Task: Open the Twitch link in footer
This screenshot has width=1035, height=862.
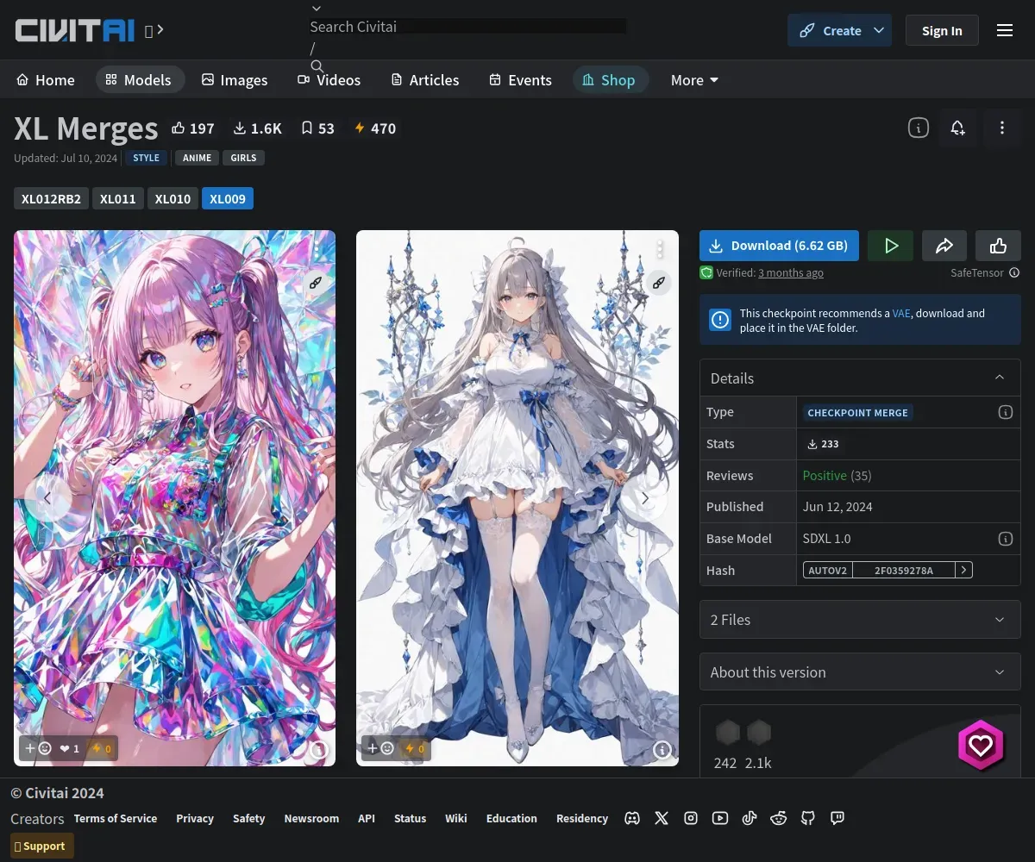Action: point(837,818)
